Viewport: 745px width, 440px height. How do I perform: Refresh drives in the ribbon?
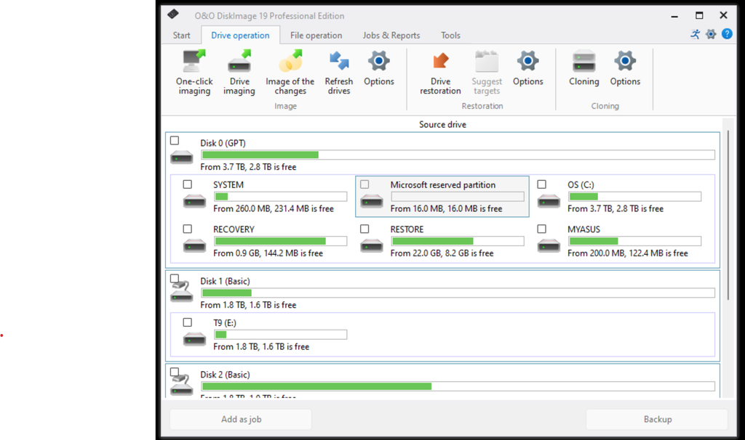click(338, 71)
